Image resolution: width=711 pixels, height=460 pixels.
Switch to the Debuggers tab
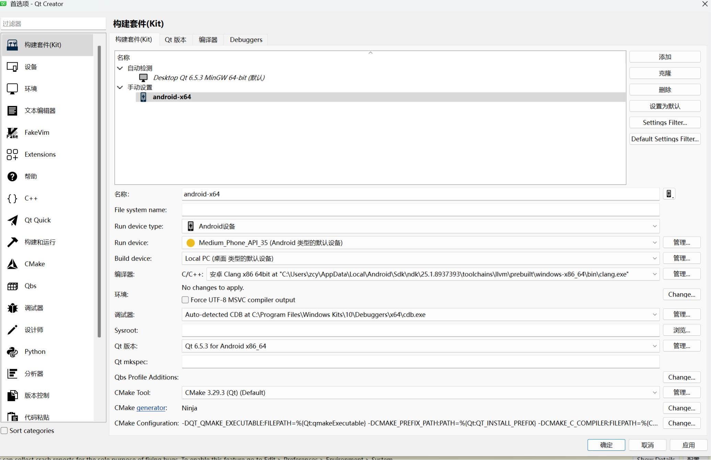click(x=246, y=40)
